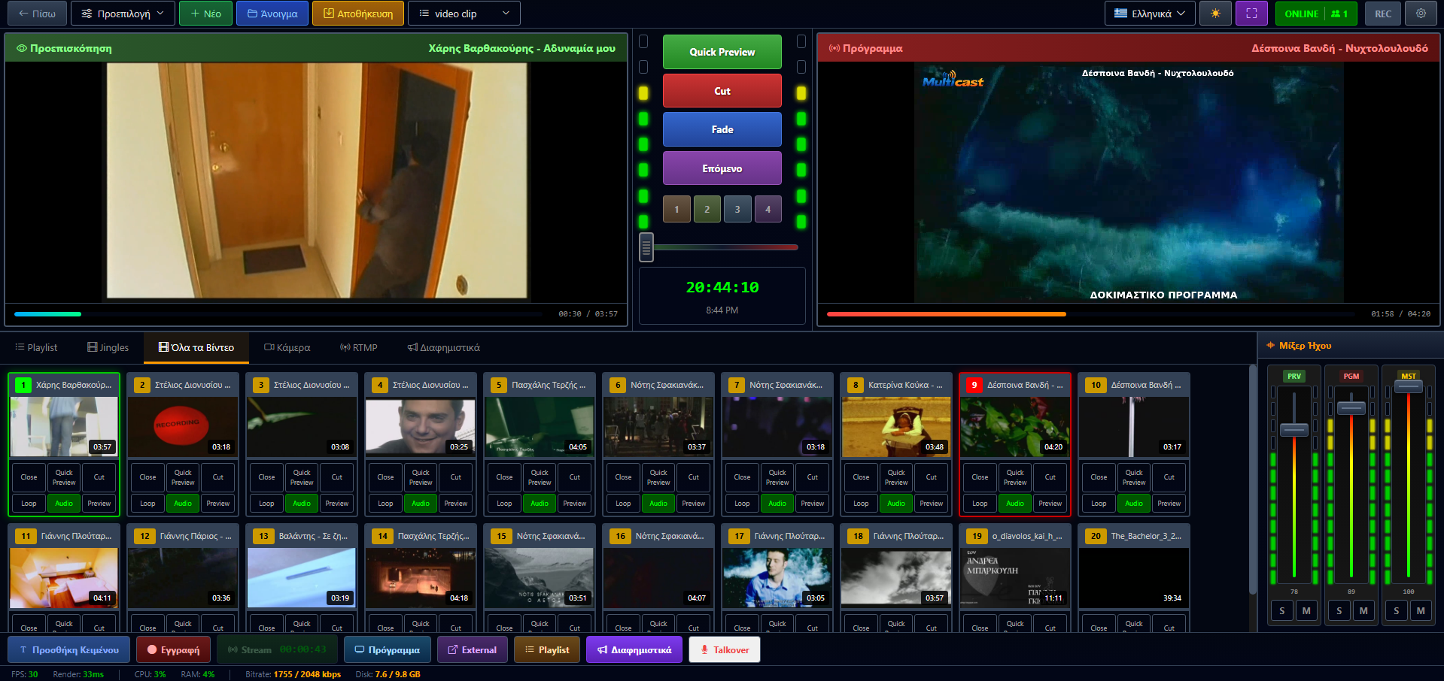Toggle Audio on the Δέσποινα Βανδή clip
This screenshot has height=681, width=1444.
pyautogui.click(x=1014, y=503)
